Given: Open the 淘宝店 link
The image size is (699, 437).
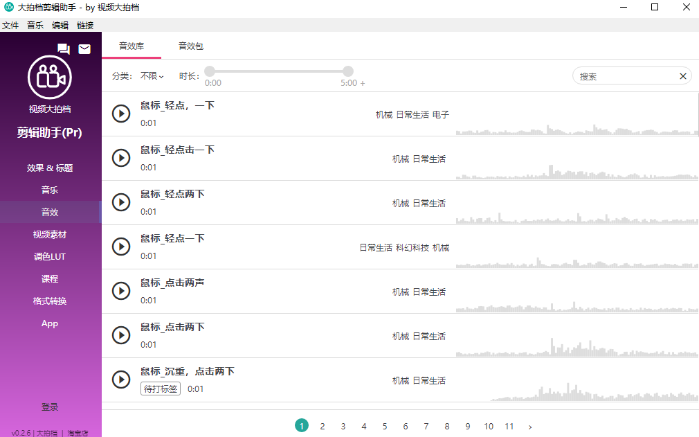Looking at the screenshot, I should (78, 433).
